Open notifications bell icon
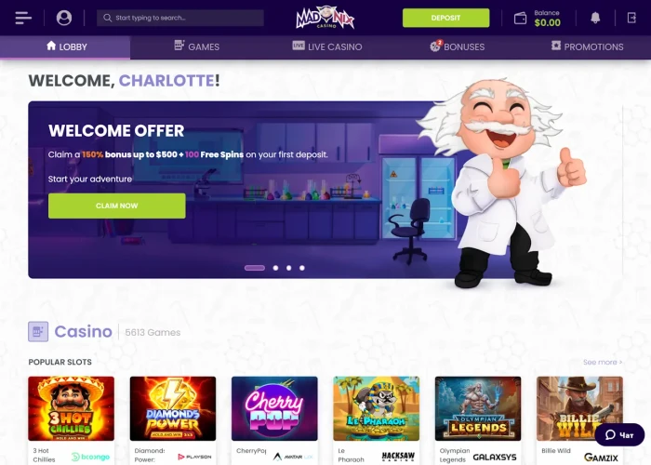 (x=595, y=18)
